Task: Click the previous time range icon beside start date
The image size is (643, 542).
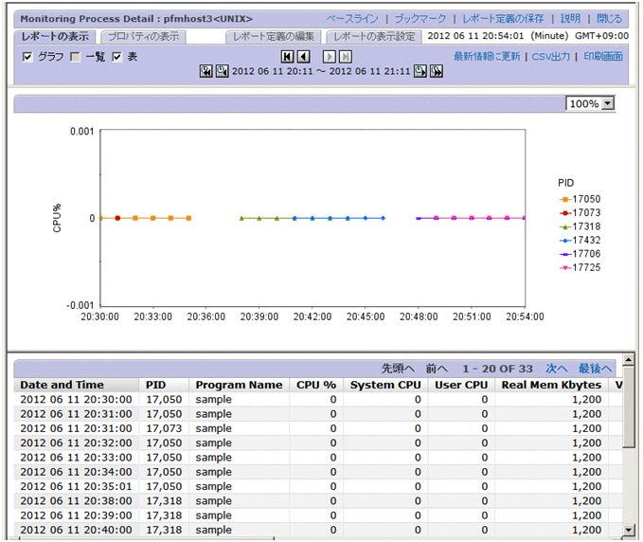Action: (222, 72)
